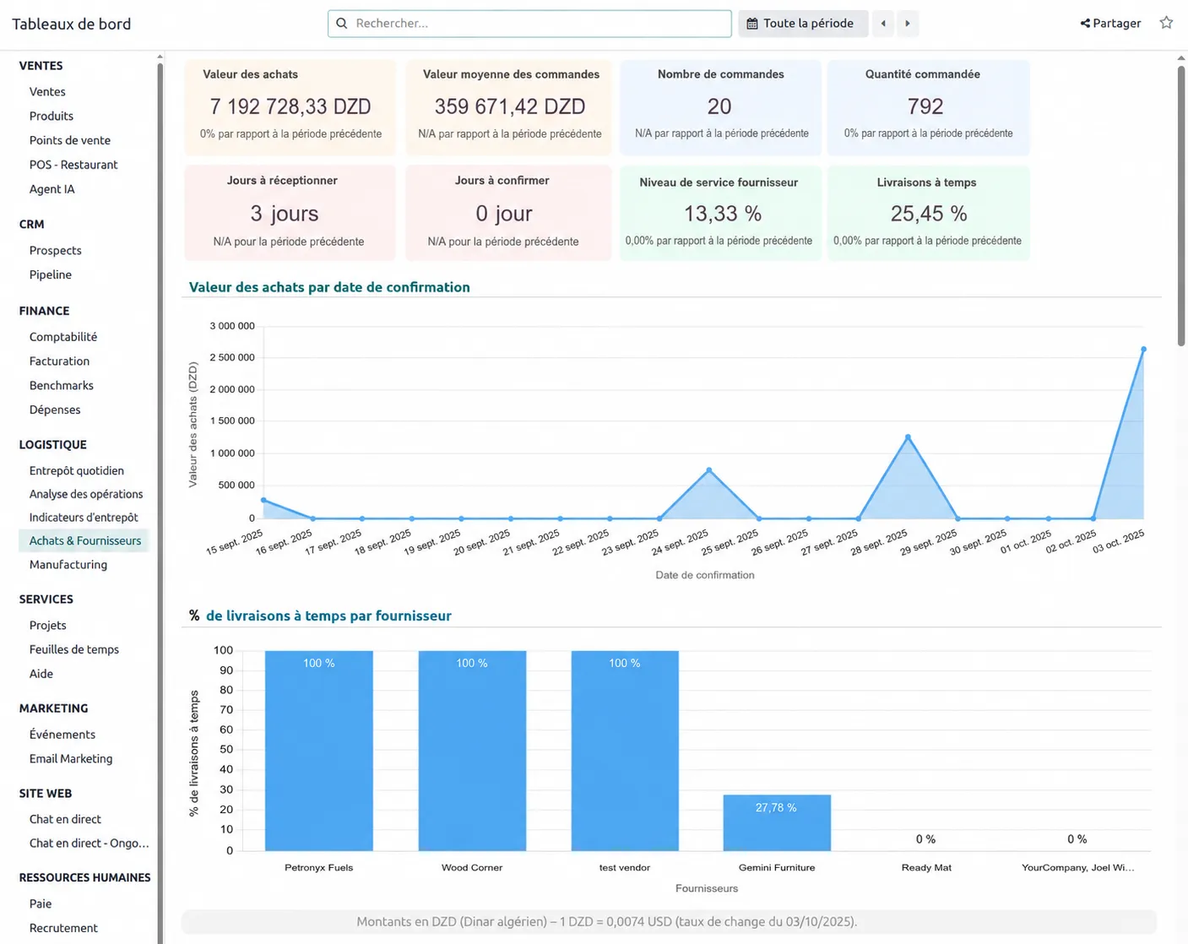Click the Partager share icon
Viewport: 1188px width, 944px height.
point(1085,24)
